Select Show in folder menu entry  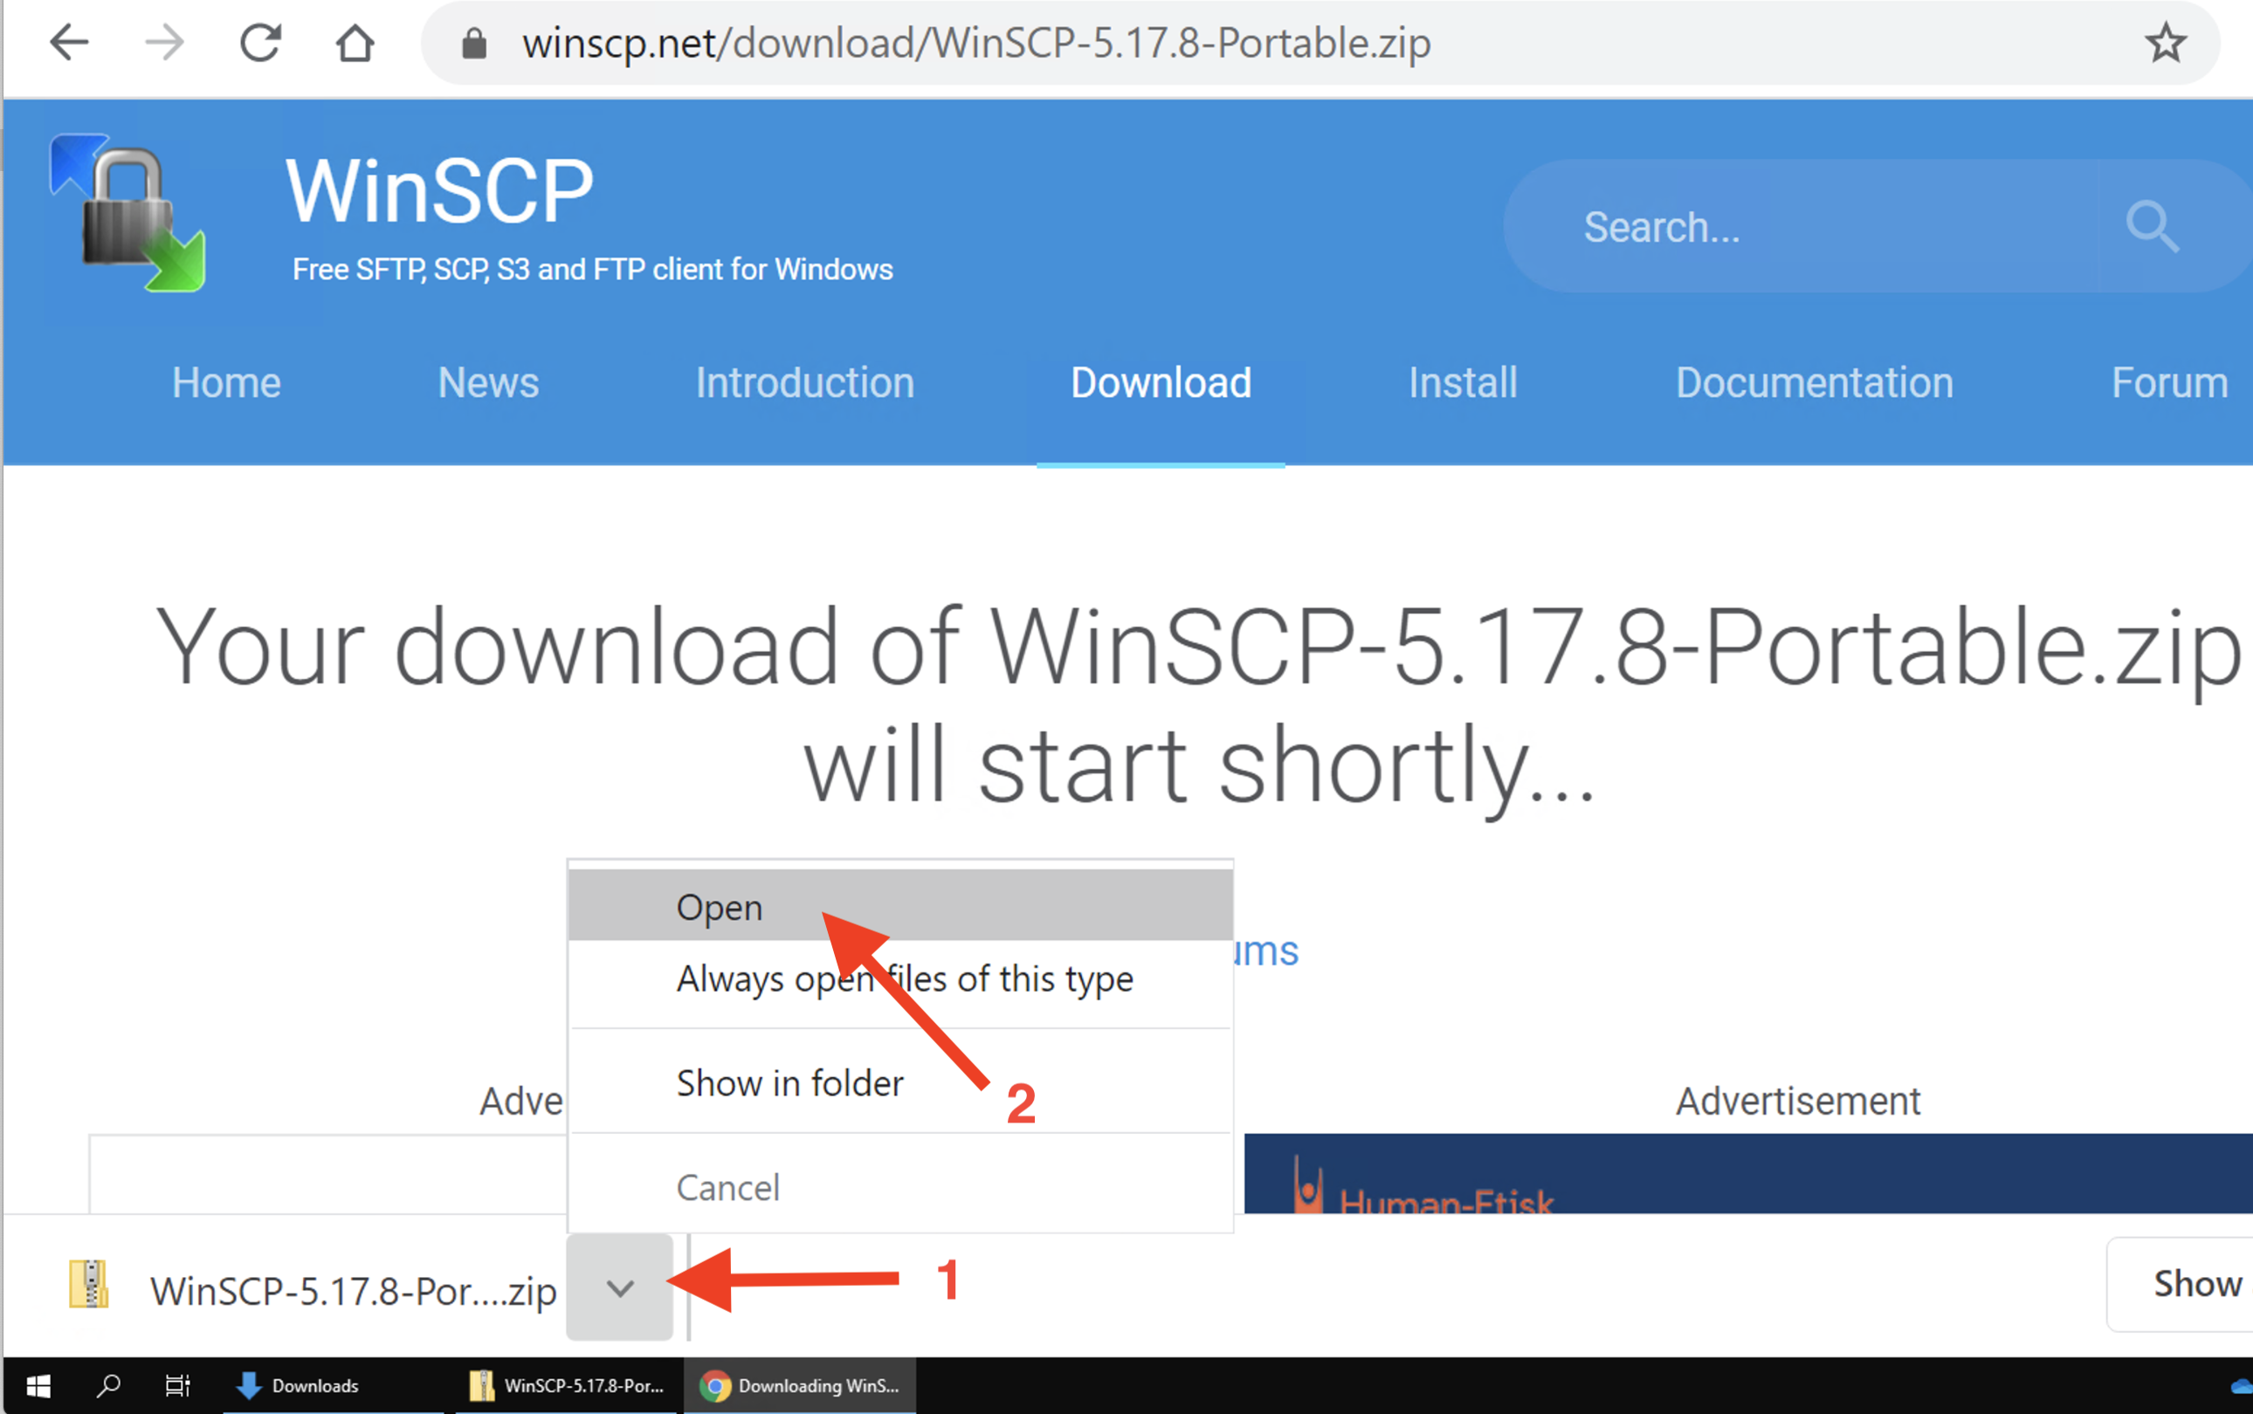point(789,1083)
